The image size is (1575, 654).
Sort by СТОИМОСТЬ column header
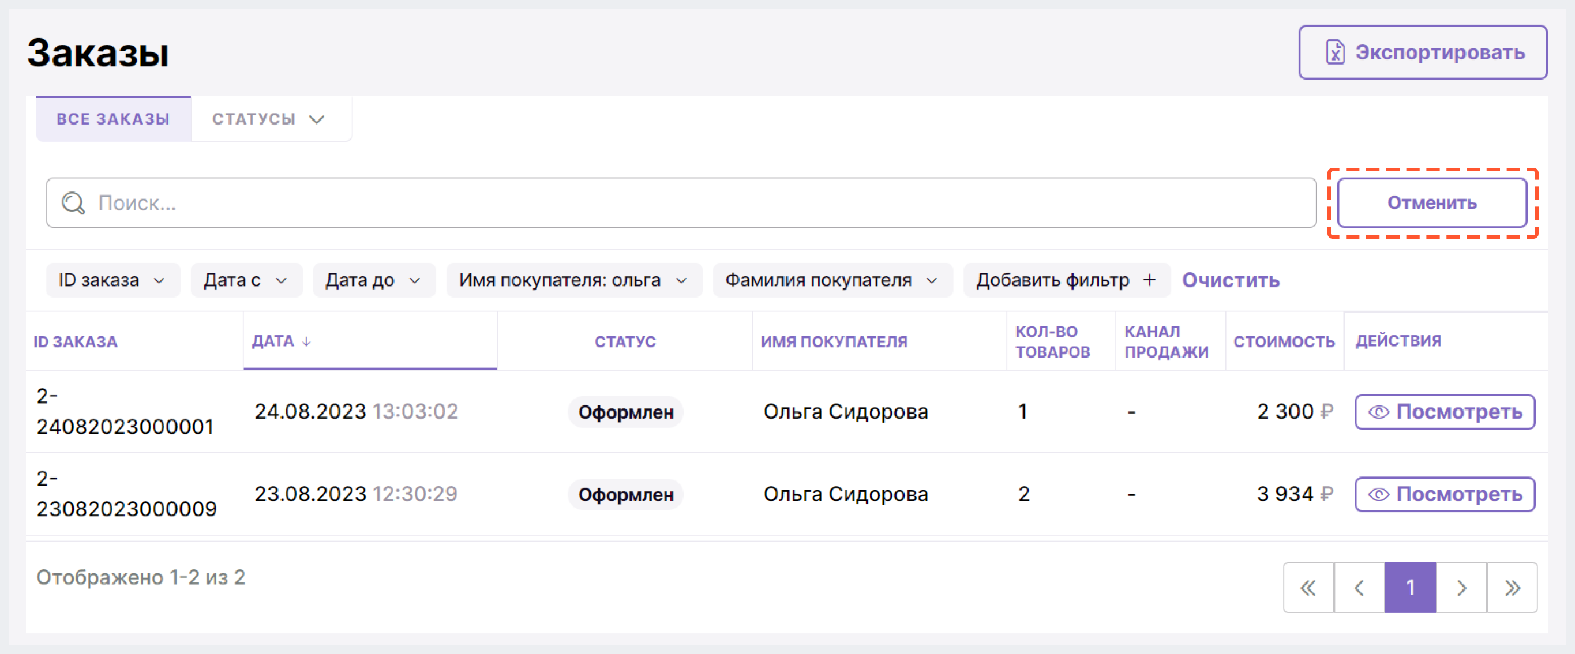pos(1284,341)
